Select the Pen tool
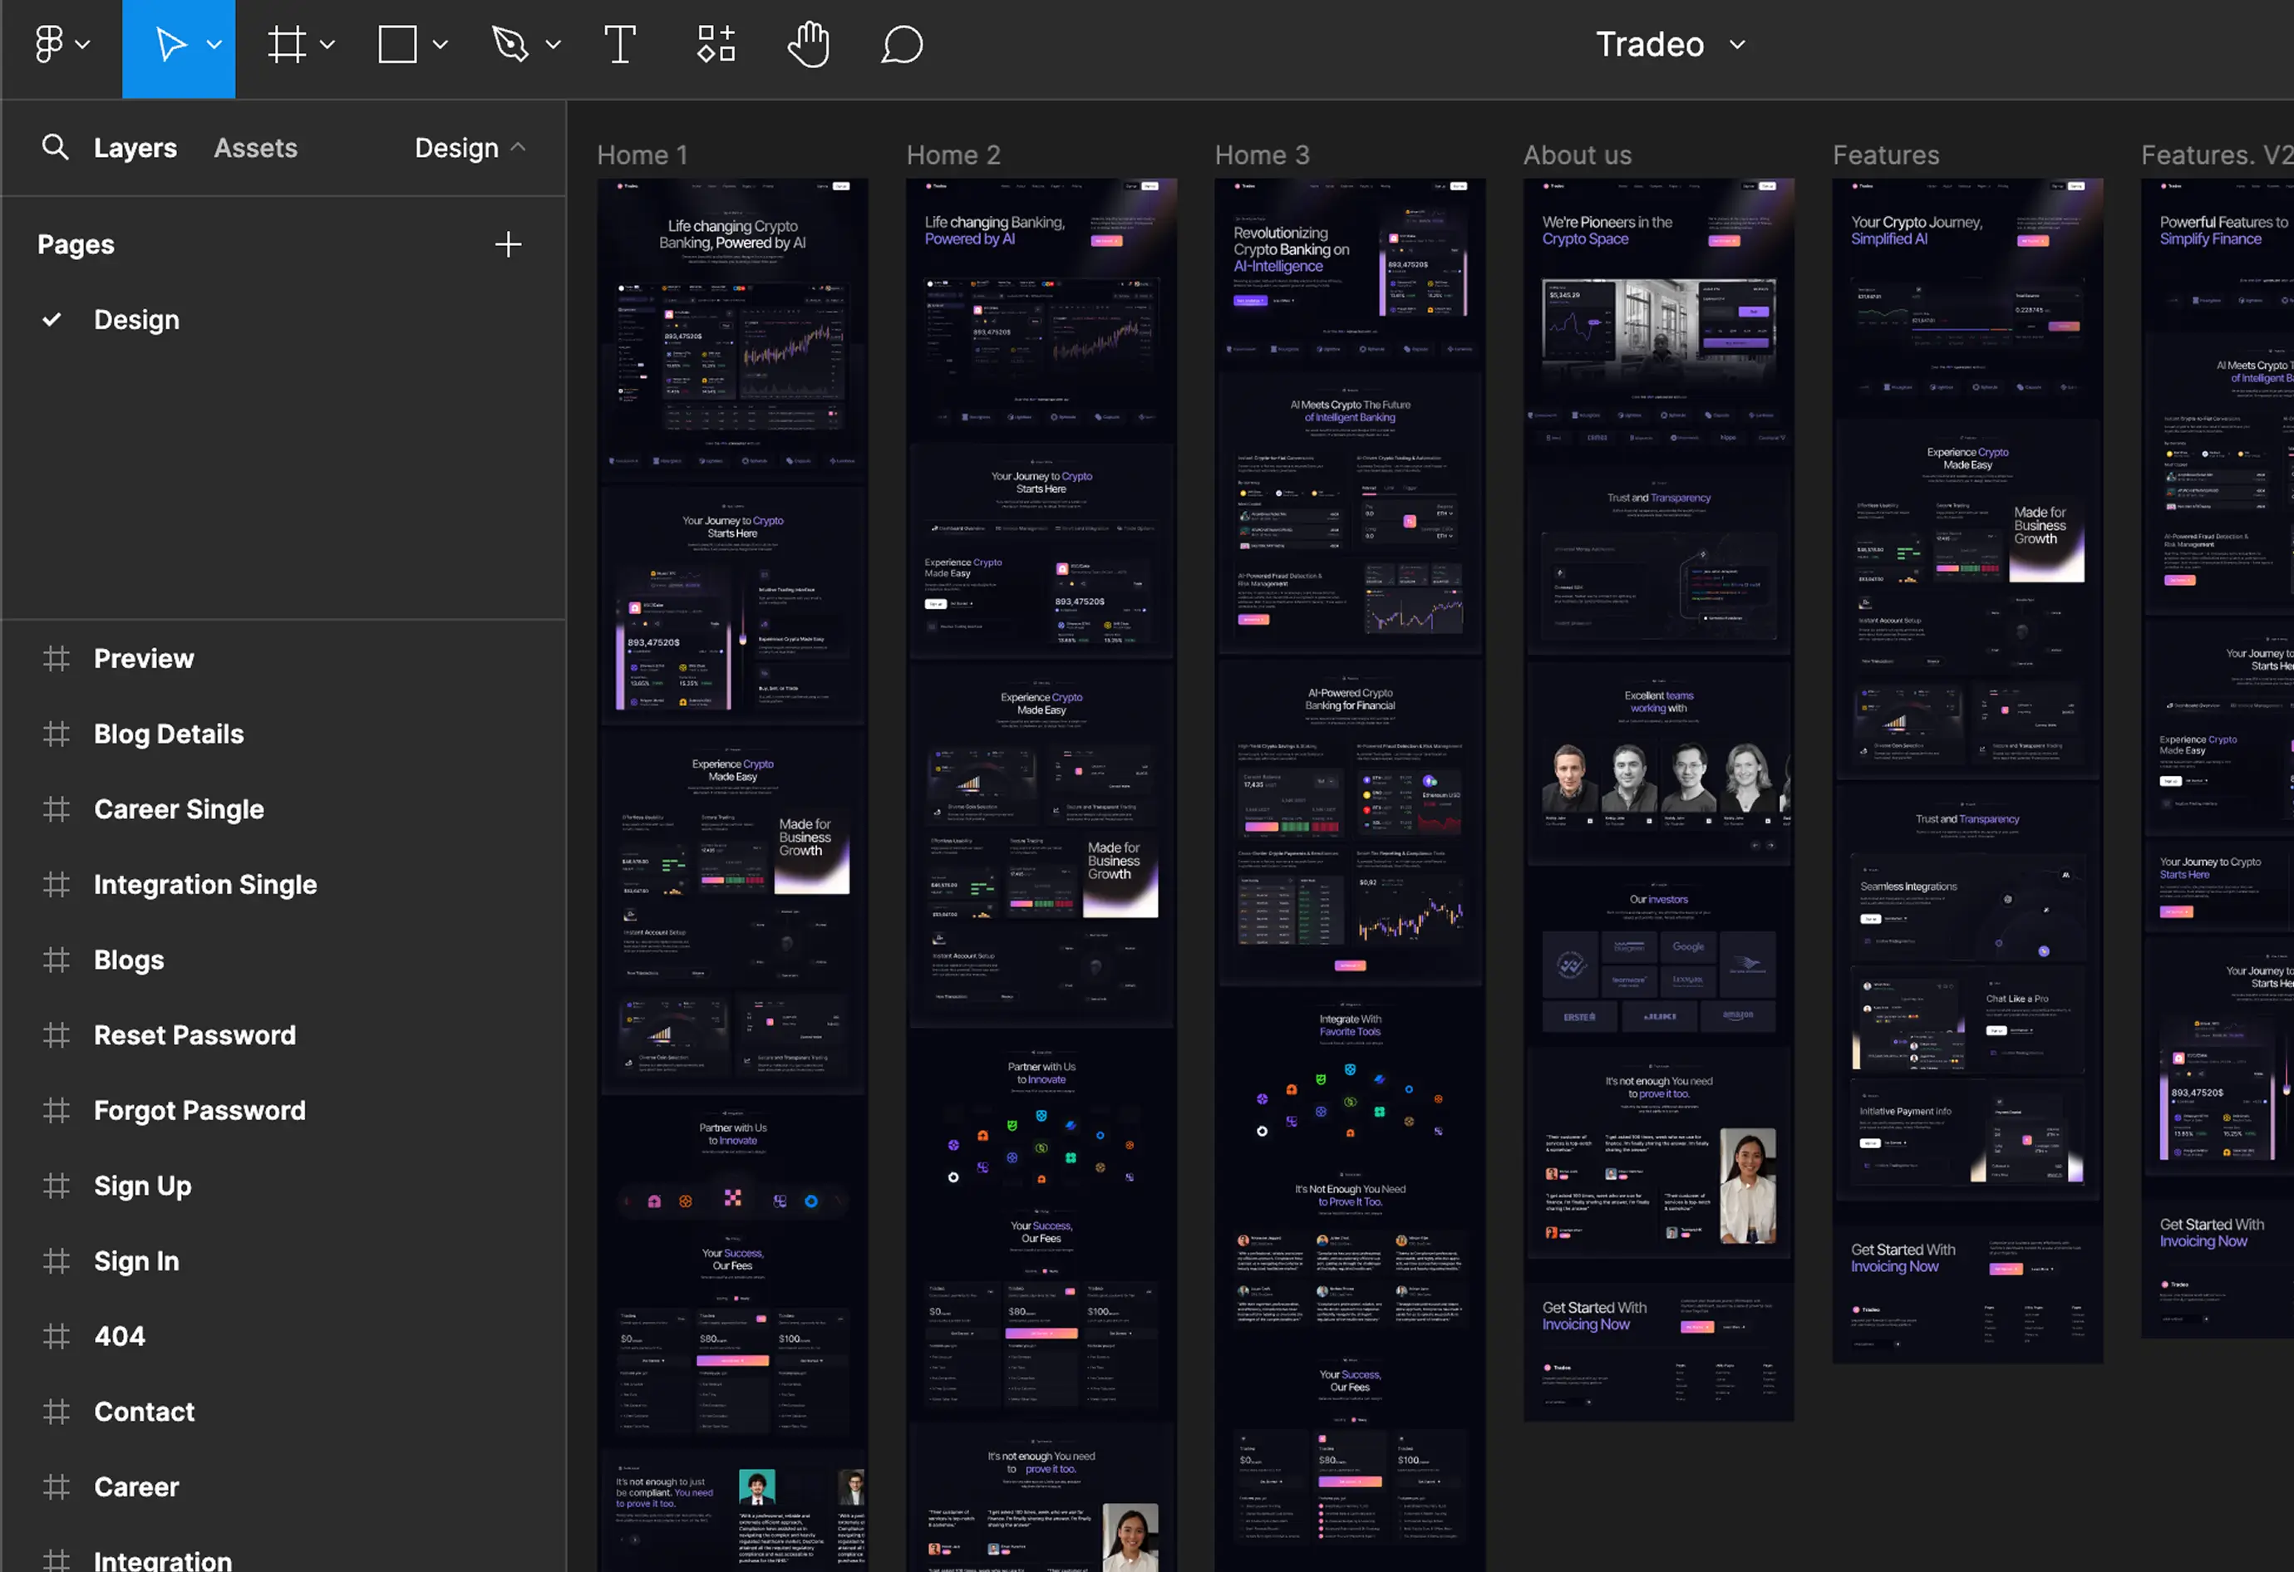The image size is (2294, 1572). [x=510, y=44]
